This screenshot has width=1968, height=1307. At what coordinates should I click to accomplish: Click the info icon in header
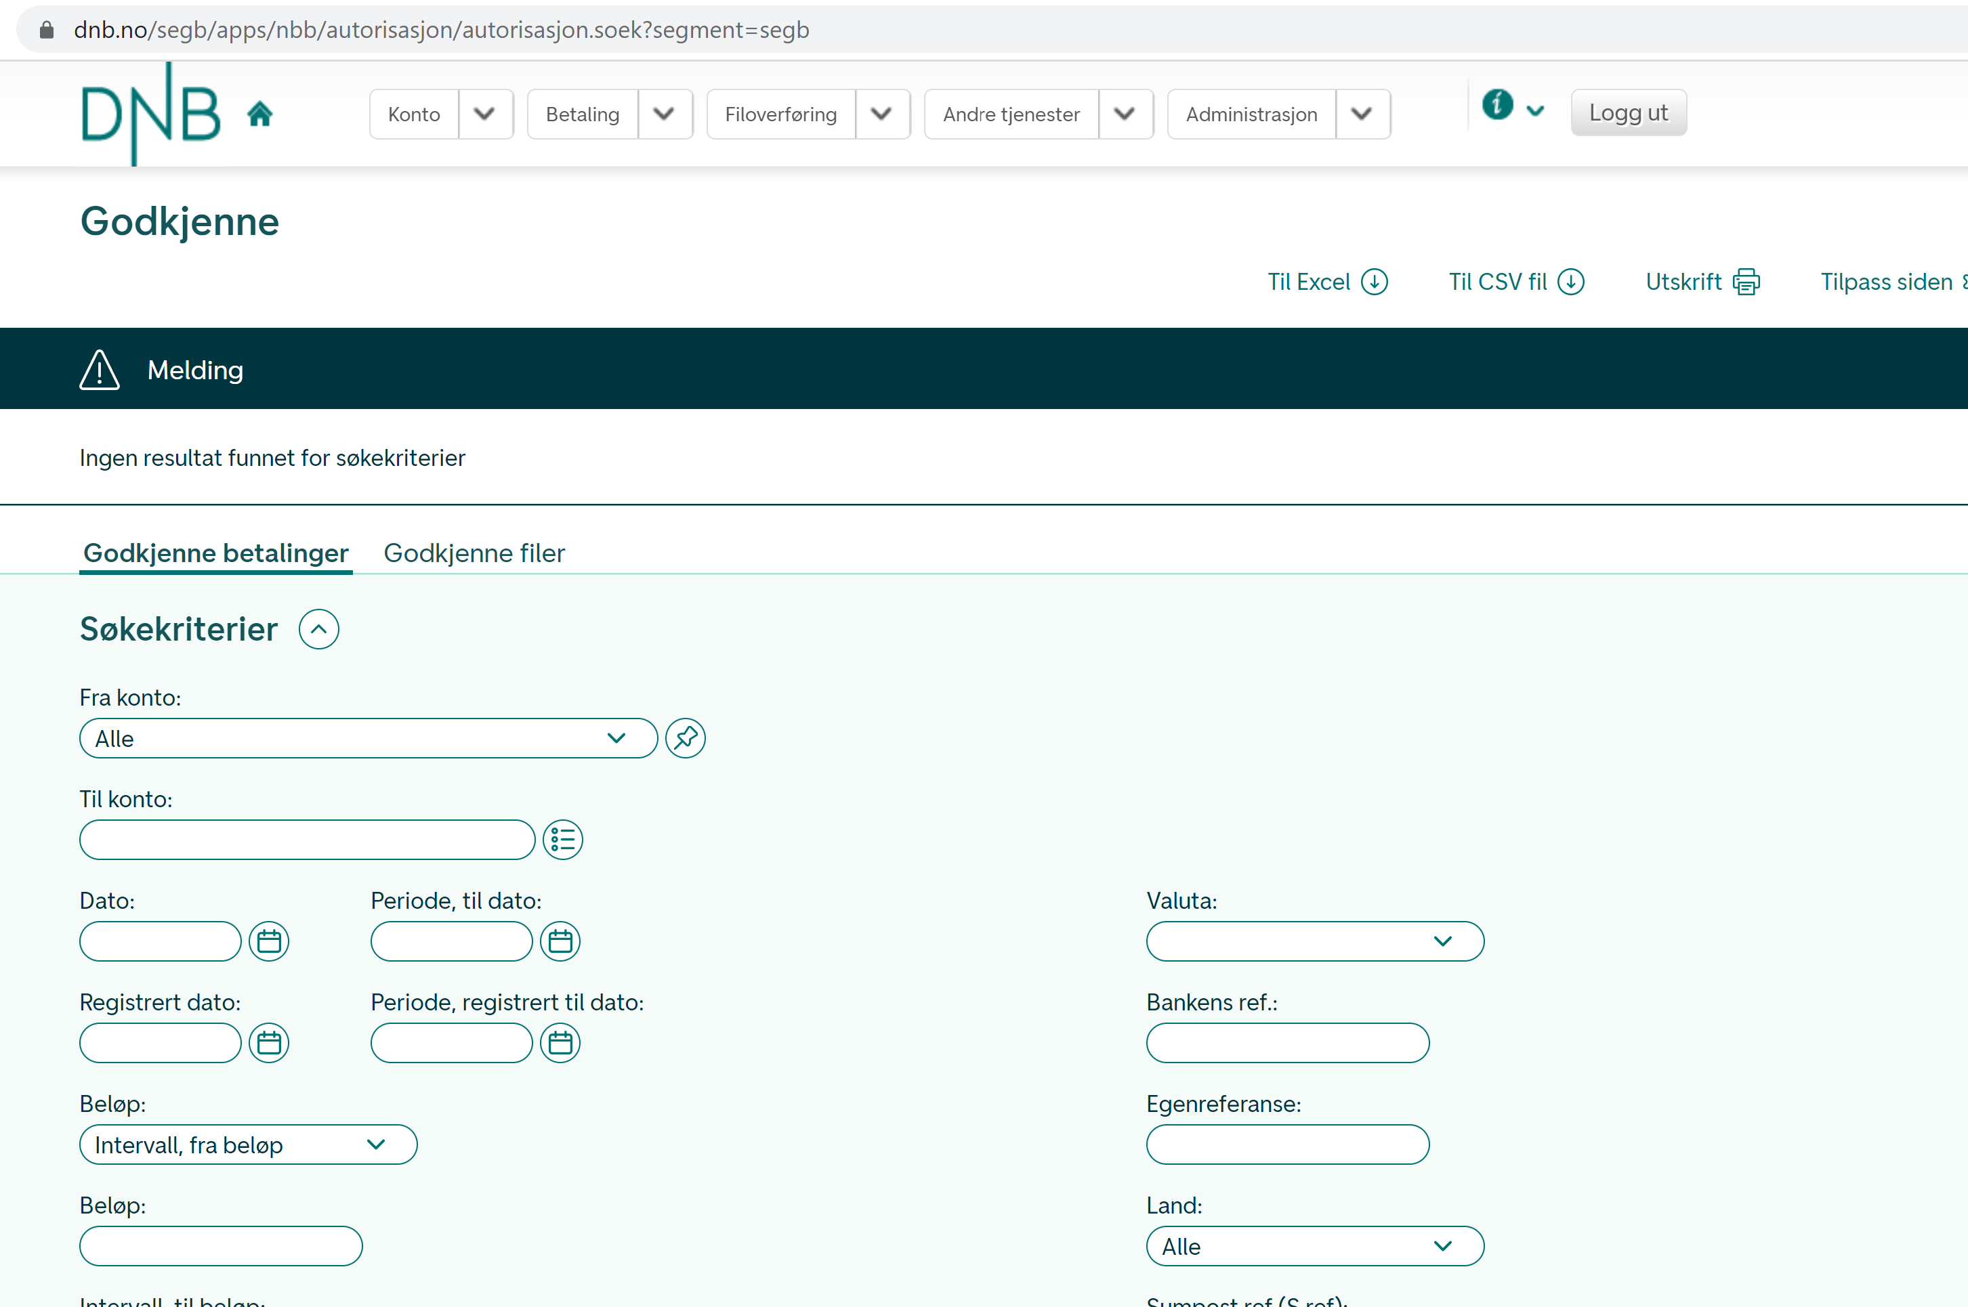(1497, 105)
